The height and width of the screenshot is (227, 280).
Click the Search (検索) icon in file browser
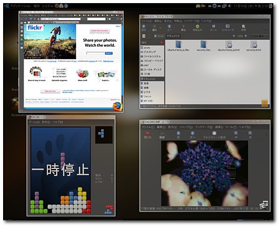click(243, 27)
